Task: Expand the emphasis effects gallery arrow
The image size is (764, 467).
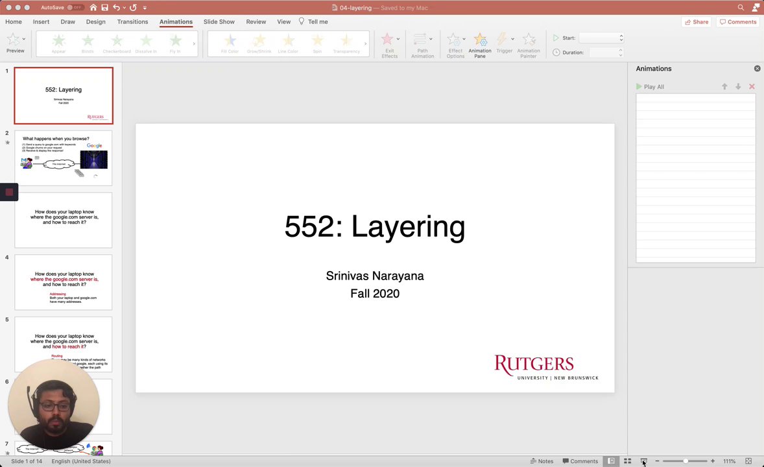Action: 365,44
